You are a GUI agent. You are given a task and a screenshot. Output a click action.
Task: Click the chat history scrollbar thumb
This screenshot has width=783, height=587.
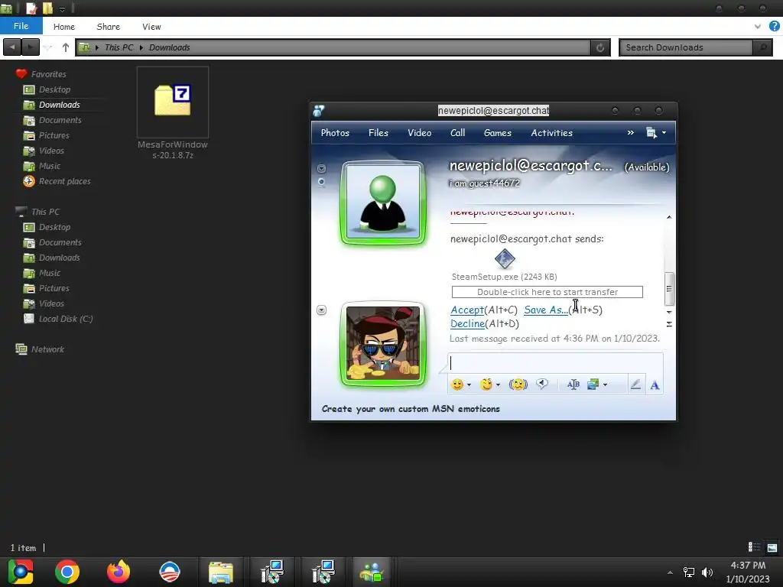pyautogui.click(x=669, y=288)
